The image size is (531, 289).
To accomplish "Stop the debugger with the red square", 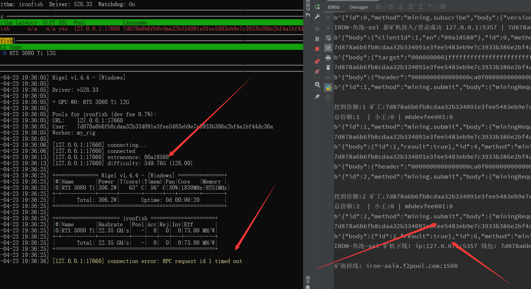I will [x=317, y=48].
